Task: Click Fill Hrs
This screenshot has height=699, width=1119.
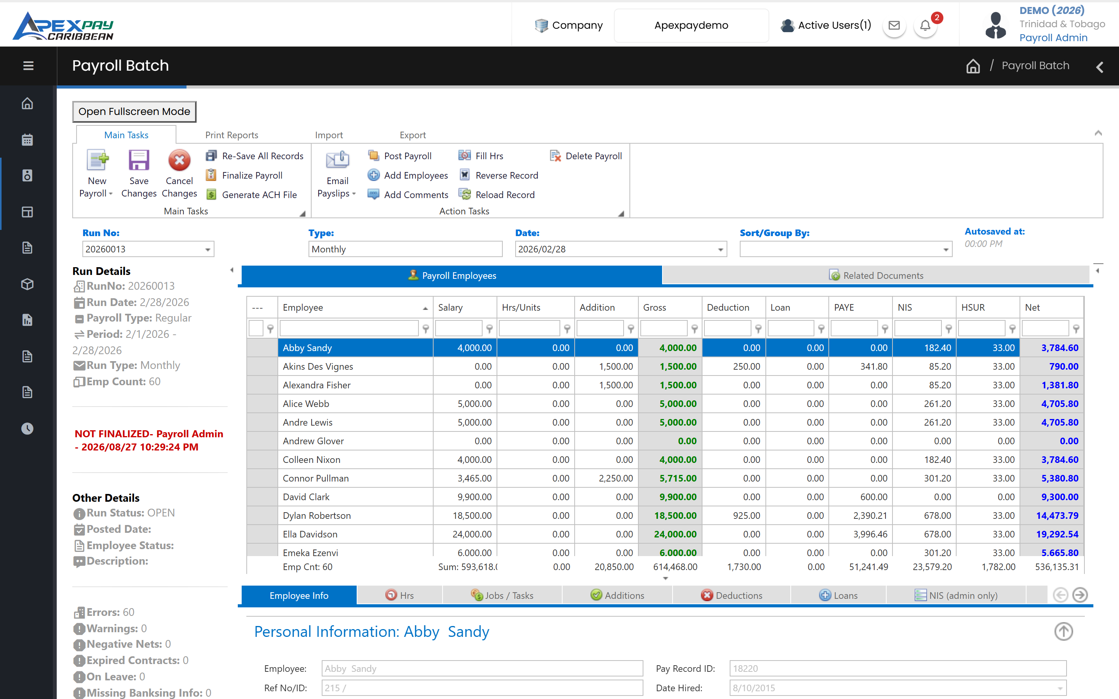Action: click(x=481, y=156)
